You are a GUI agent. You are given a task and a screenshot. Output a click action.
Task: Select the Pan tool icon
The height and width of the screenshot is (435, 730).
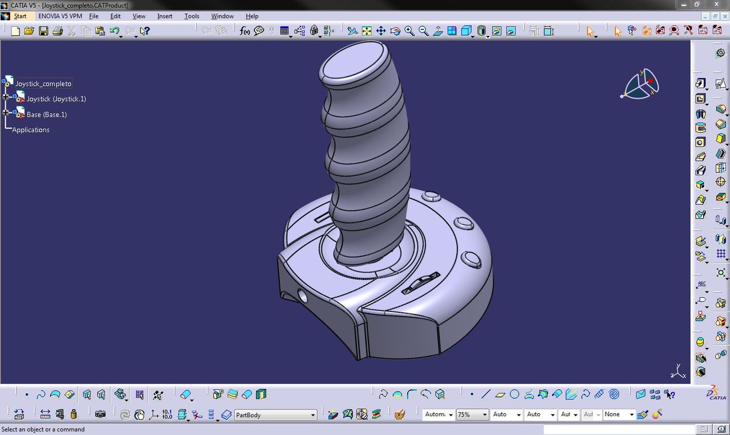[381, 31]
